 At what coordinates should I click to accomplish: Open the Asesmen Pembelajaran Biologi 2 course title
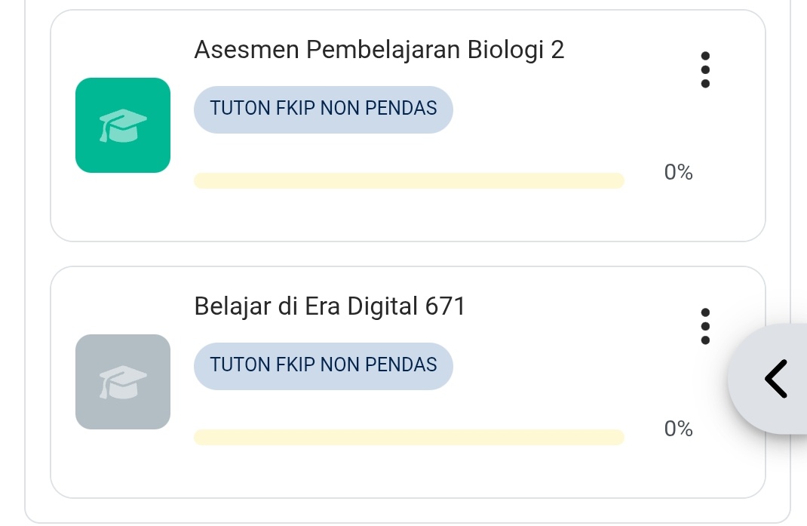(x=379, y=50)
